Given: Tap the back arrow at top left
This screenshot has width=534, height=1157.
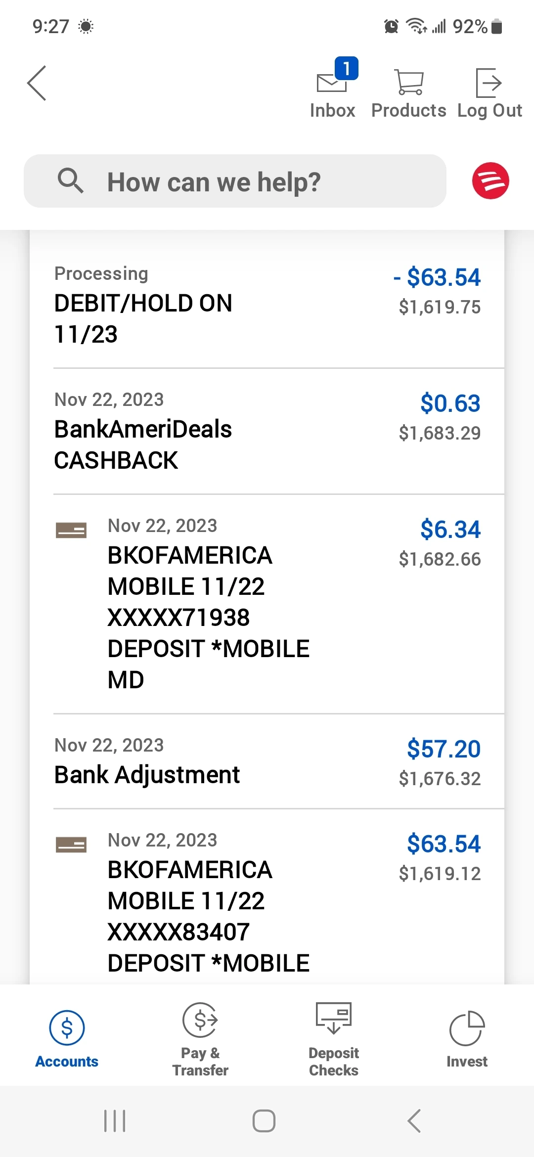Looking at the screenshot, I should point(37,83).
